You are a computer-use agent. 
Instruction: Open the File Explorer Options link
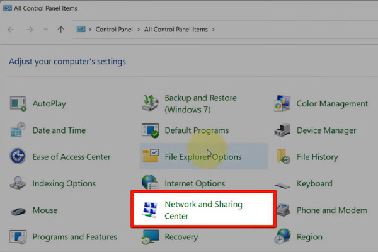[203, 157]
